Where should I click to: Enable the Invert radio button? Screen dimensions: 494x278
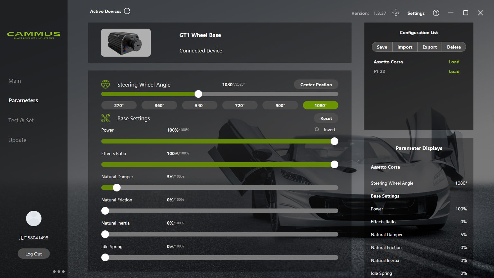(x=317, y=129)
